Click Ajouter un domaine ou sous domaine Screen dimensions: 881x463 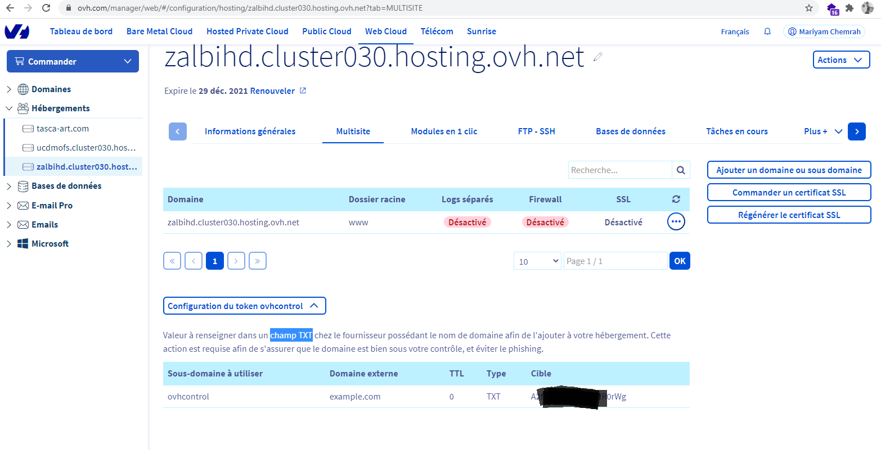pos(789,170)
